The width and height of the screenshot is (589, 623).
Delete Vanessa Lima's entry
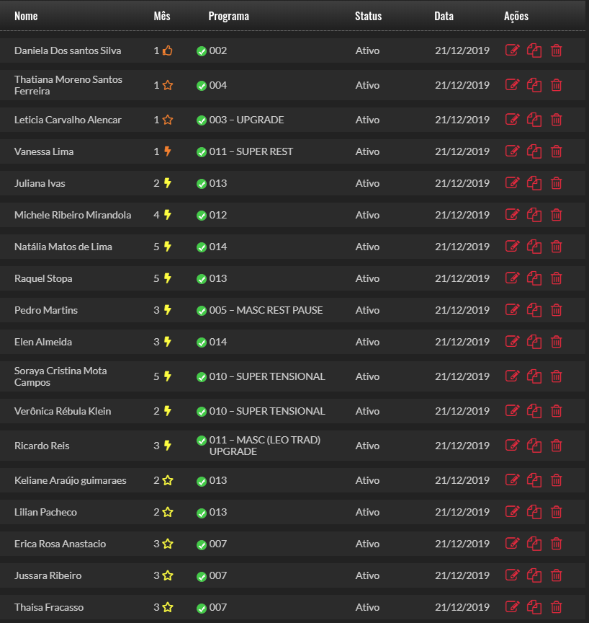557,151
